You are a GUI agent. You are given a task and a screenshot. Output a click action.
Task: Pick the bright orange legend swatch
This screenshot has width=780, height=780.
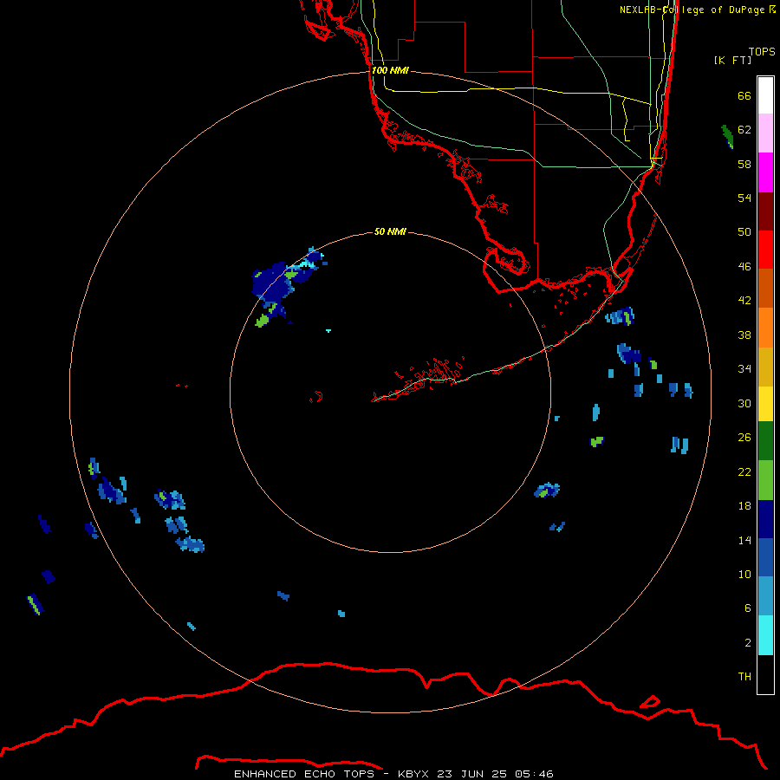(765, 328)
